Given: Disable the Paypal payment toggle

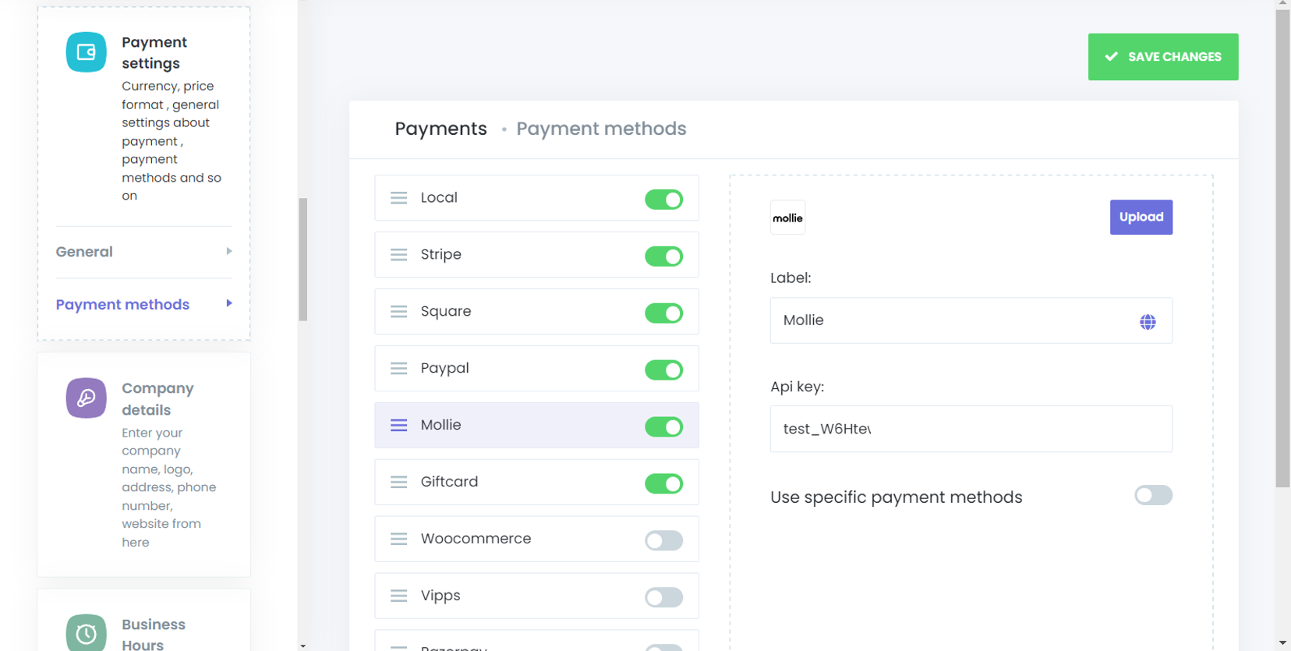Looking at the screenshot, I should click(x=663, y=370).
